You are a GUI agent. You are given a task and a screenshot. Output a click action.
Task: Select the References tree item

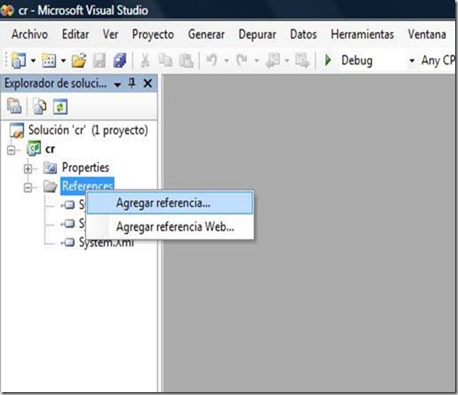[x=87, y=186]
